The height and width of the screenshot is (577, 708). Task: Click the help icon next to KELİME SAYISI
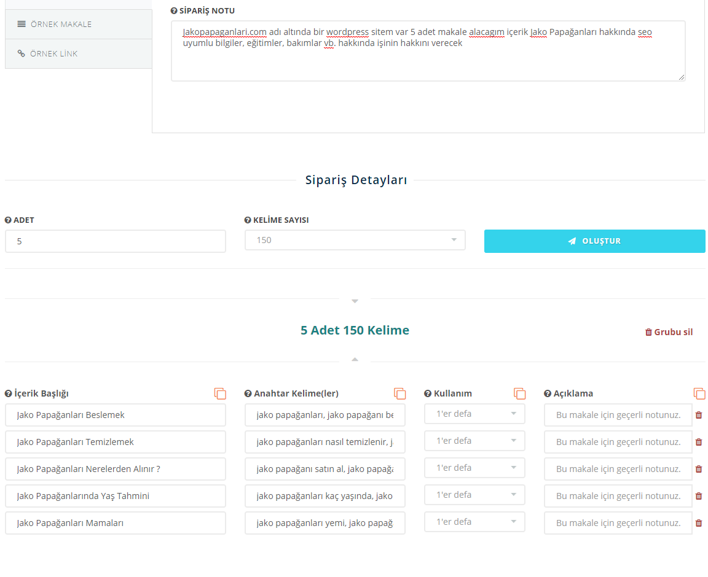pos(248,220)
